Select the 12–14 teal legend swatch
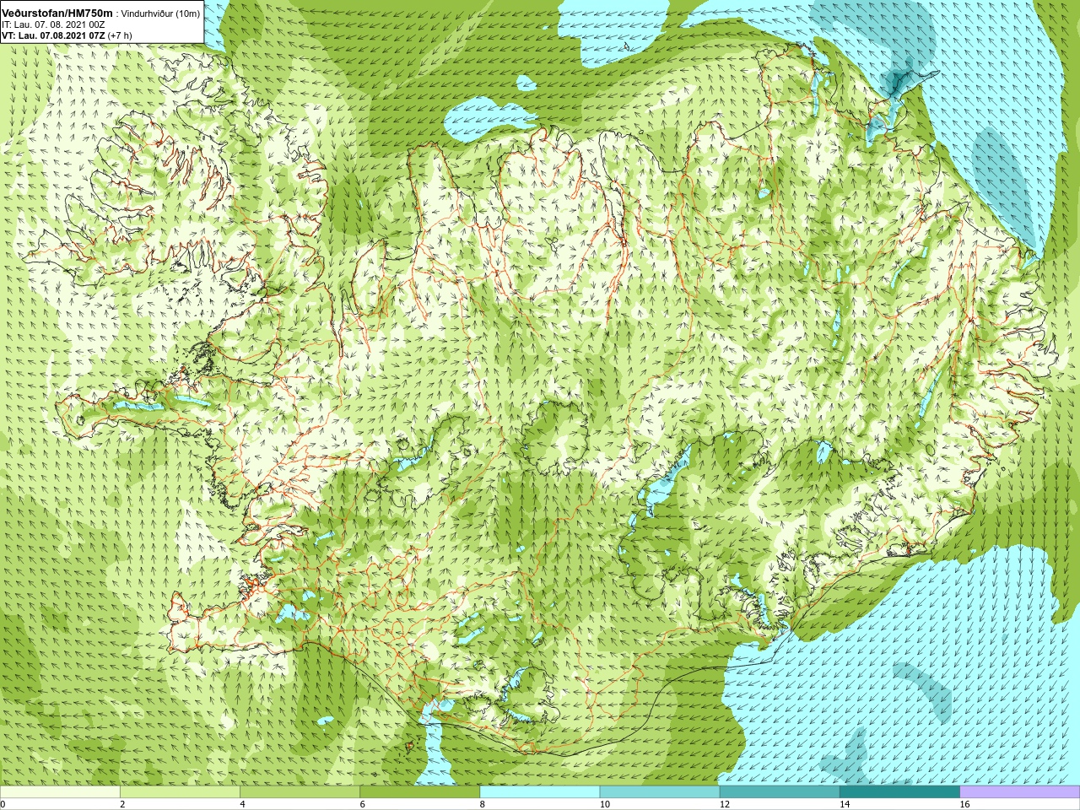This screenshot has height=810, width=1080. pos(780,792)
